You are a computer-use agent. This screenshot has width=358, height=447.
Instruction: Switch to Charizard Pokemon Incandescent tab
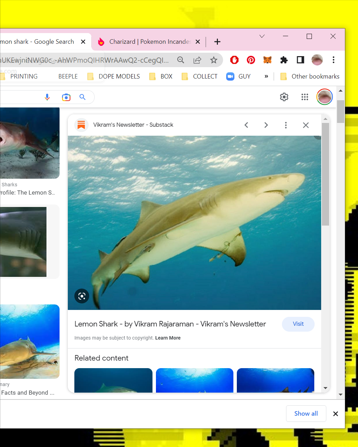[x=149, y=42]
